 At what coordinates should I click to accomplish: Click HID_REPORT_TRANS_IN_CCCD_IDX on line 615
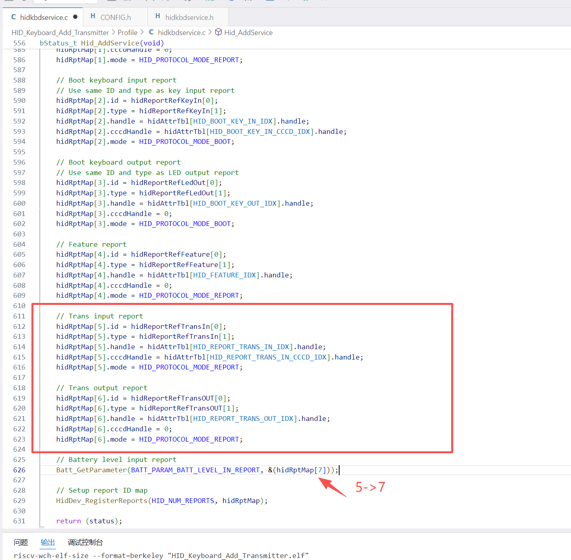[269, 357]
